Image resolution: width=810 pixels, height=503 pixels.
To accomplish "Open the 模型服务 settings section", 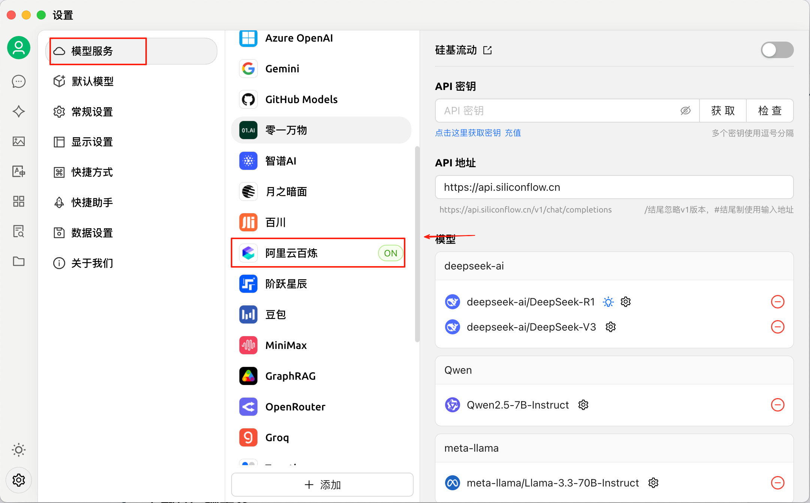I will point(131,51).
